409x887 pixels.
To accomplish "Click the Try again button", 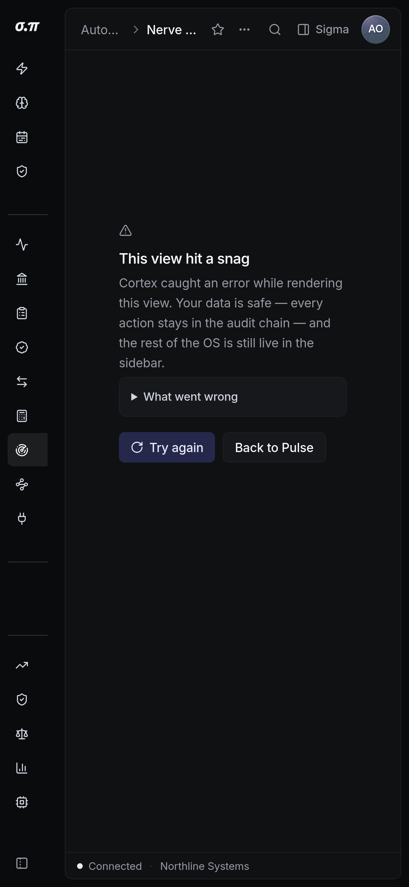I will pos(167,447).
